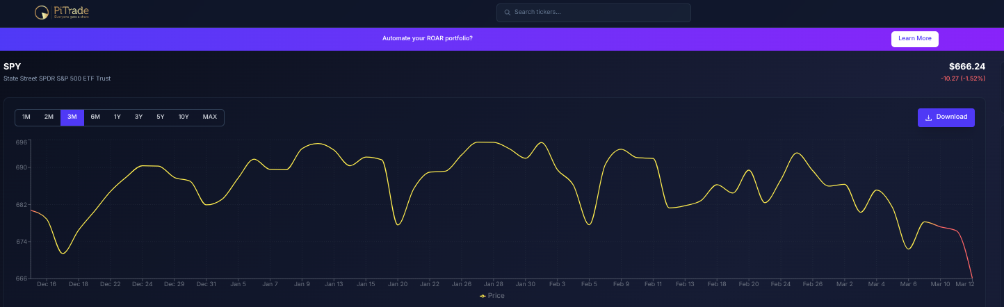Select the 2M time range tab
1004x307 pixels.
pos(49,117)
